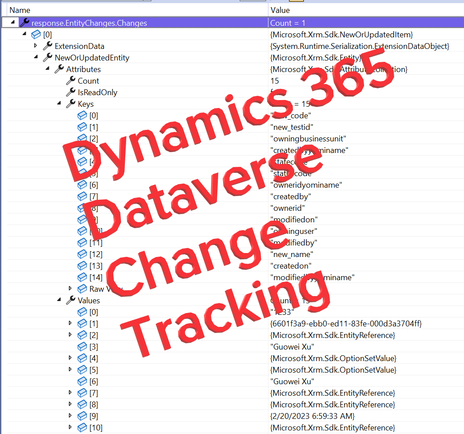Collapse the top-level [0] NewOrUpdatedItem node
Image resolution: width=464 pixels, height=434 pixels.
click(x=24, y=34)
